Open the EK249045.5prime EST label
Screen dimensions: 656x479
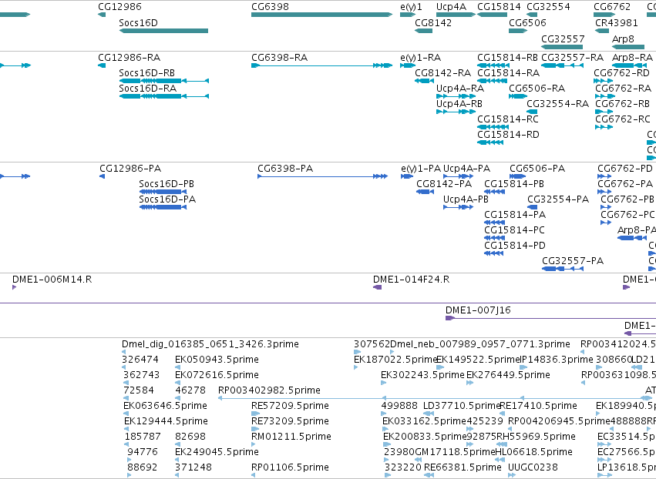pos(217,452)
